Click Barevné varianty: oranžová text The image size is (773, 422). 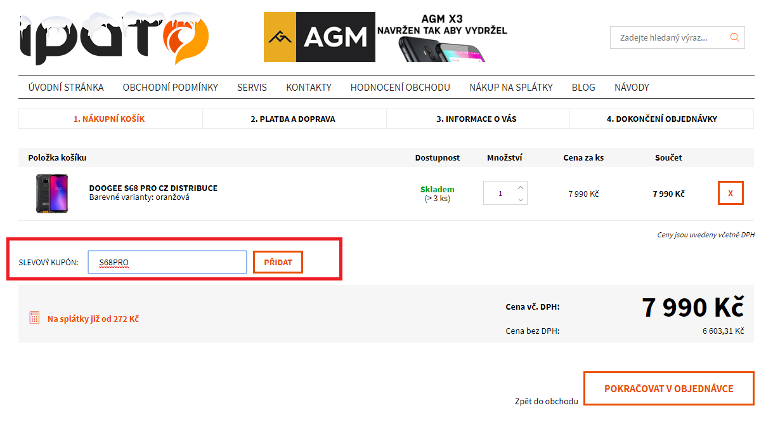point(140,197)
